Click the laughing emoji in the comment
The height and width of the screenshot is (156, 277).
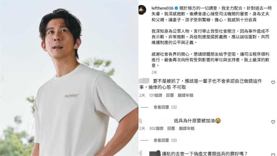pos(218,121)
